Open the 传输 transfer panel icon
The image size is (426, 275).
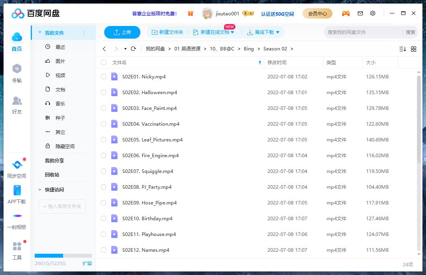click(x=17, y=69)
